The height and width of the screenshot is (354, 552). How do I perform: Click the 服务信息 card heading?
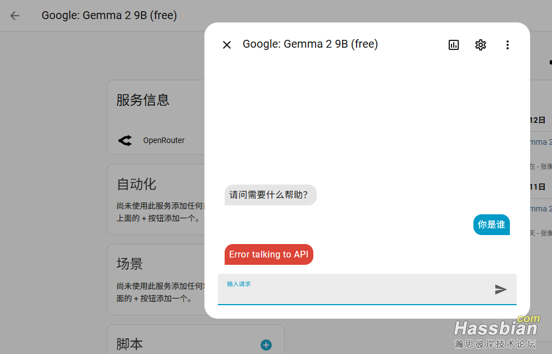pos(143,100)
